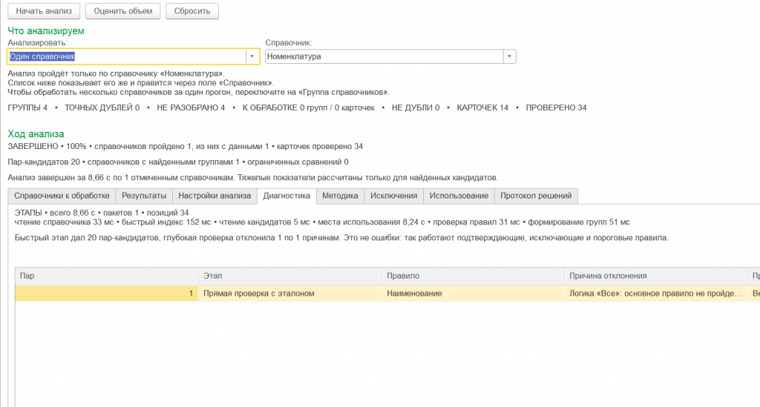Viewport: 760px width, 407px height.
Task: Switch to Справочники к обработке tab
Action: click(x=62, y=196)
